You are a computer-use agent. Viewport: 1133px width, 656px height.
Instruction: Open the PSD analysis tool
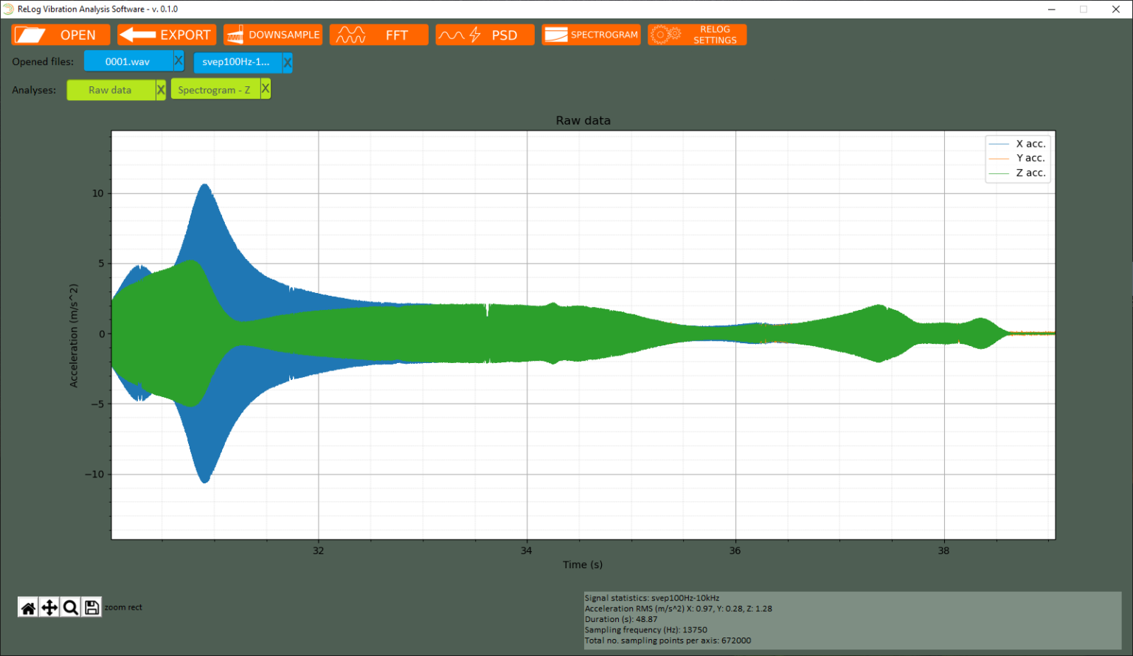pyautogui.click(x=485, y=34)
